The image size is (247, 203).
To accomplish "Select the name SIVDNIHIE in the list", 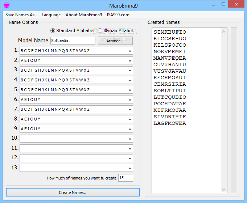I will click(170, 117).
